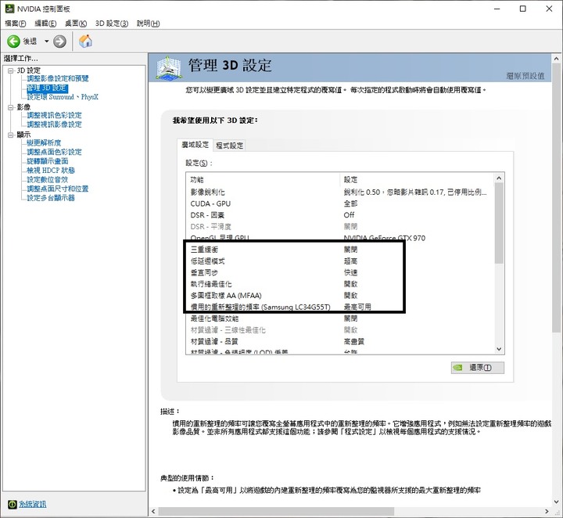Click the 功能 column header

coord(263,180)
